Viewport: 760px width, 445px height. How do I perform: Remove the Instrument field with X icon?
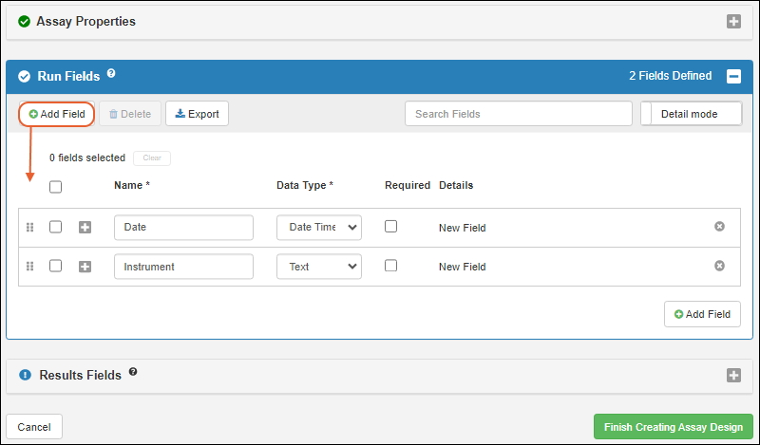tap(719, 266)
